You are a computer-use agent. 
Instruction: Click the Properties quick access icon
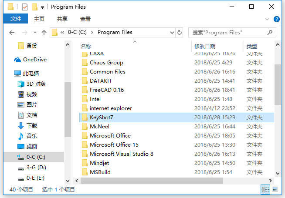click(25, 7)
